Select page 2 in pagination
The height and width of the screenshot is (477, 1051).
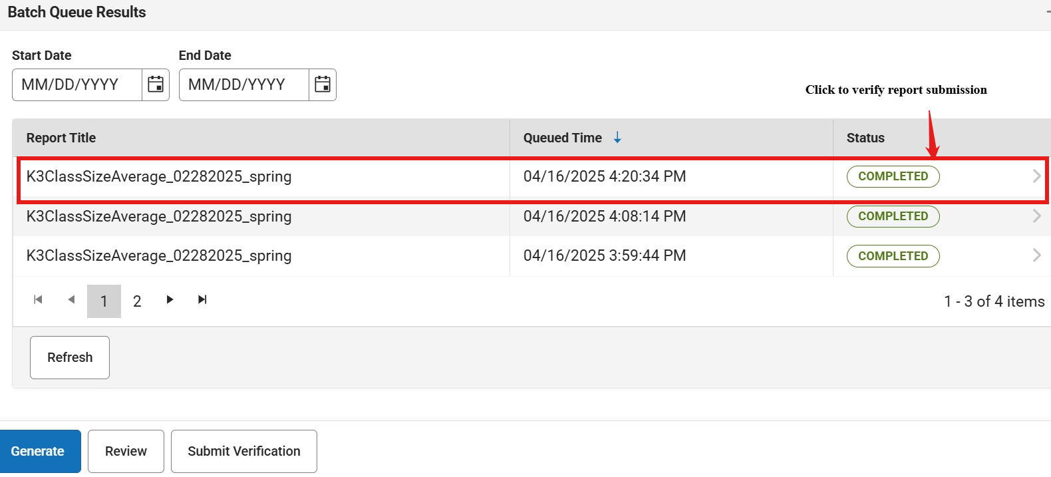click(x=137, y=301)
